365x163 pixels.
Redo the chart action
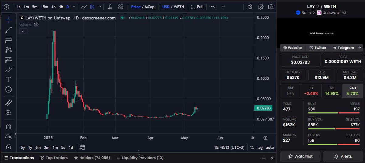pos(224,7)
